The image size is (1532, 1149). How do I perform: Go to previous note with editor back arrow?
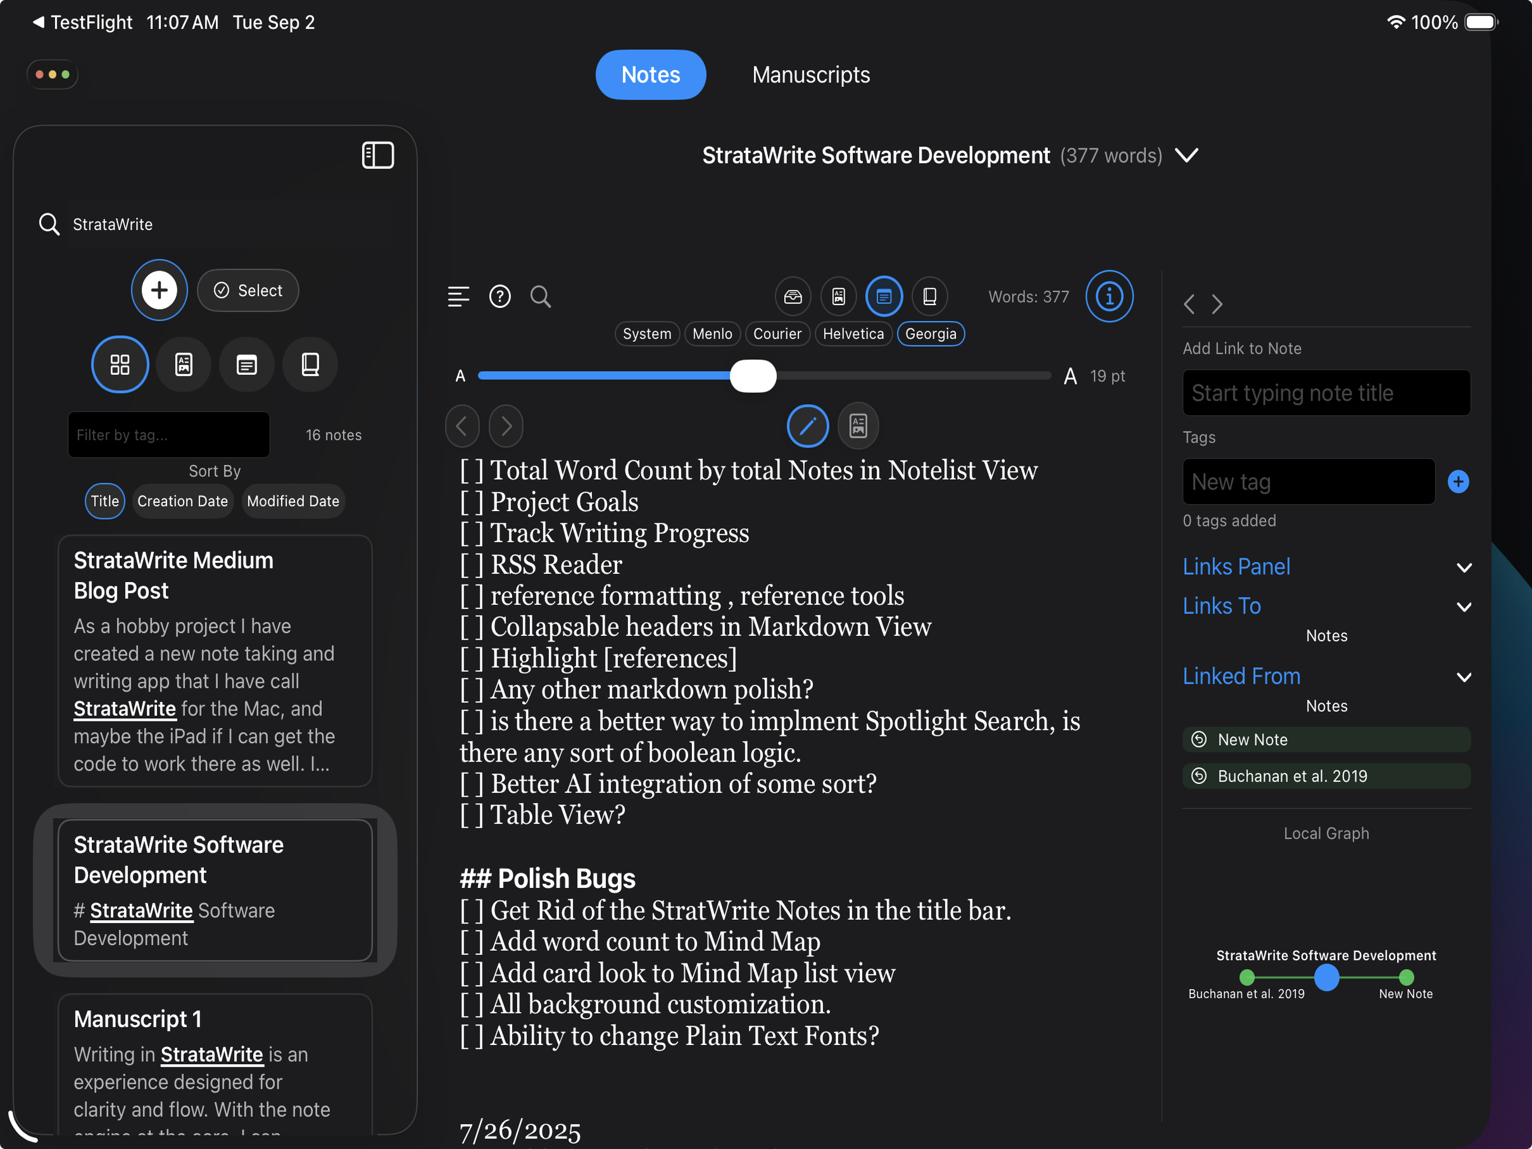pyautogui.click(x=462, y=426)
